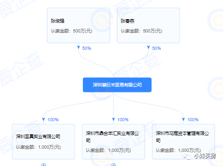This screenshot has width=223, height=166.
Task: Select 深圳至真实业's 认缴金额 1,000万(元) text
Action: (x=38, y=147)
